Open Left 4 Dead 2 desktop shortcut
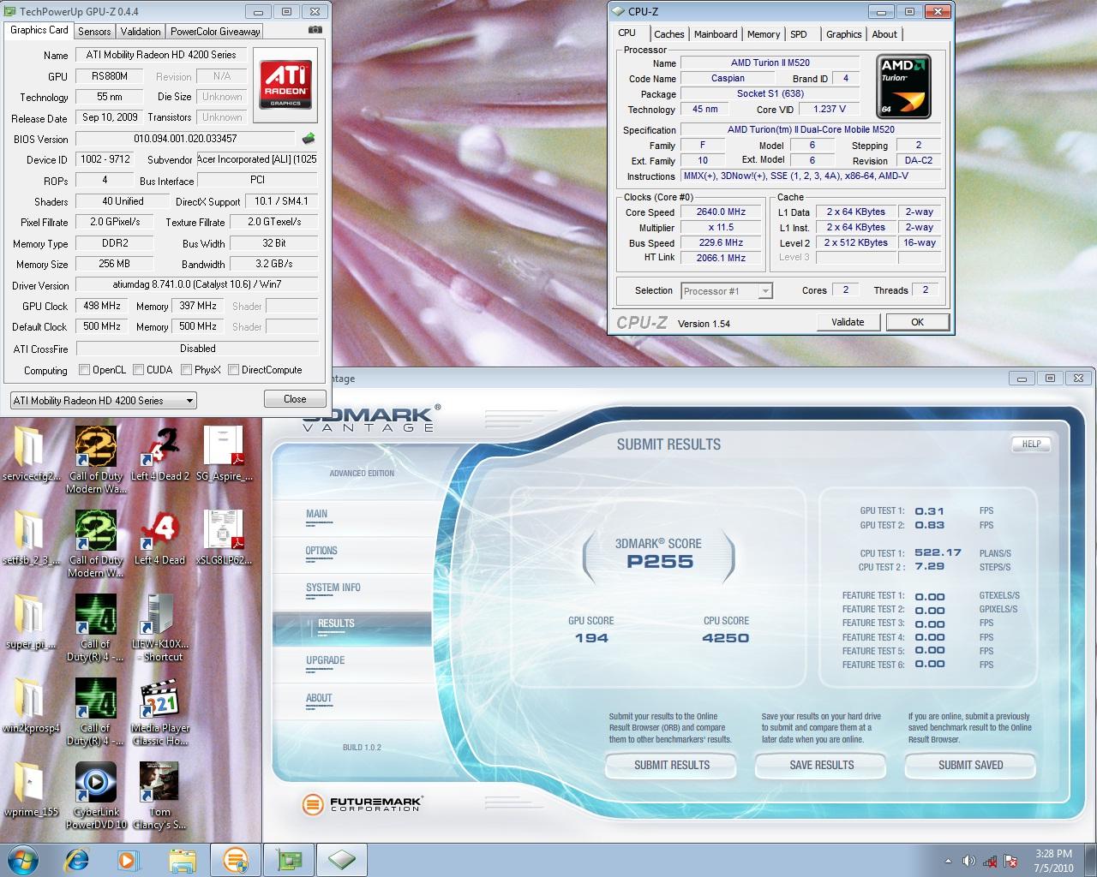 [x=160, y=454]
